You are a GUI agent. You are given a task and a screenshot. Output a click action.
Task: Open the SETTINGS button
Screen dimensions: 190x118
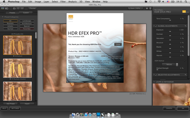point(15,108)
